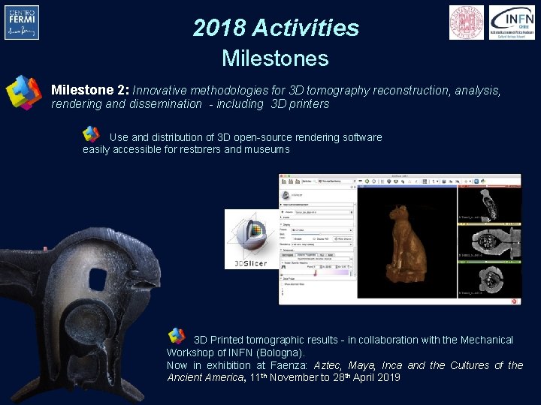This screenshot has height=405, width=541.
Task: Click the University of Bologna seal
Action: [467, 22]
